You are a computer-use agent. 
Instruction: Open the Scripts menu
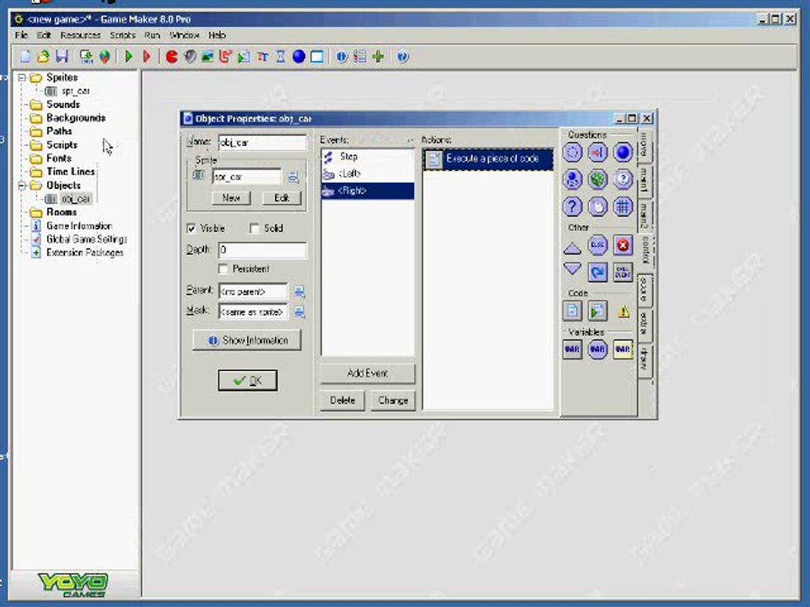coord(123,35)
